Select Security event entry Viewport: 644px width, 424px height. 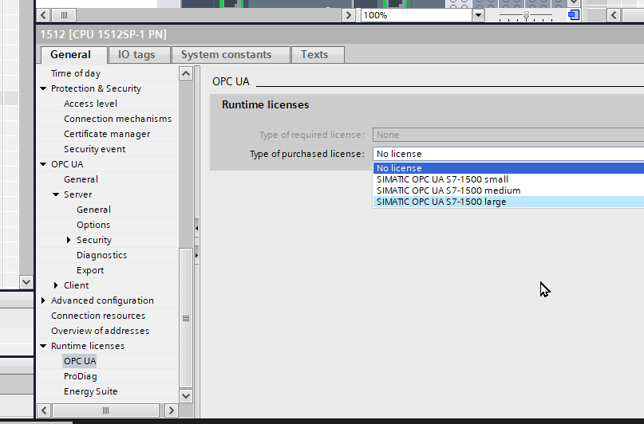[x=94, y=149]
